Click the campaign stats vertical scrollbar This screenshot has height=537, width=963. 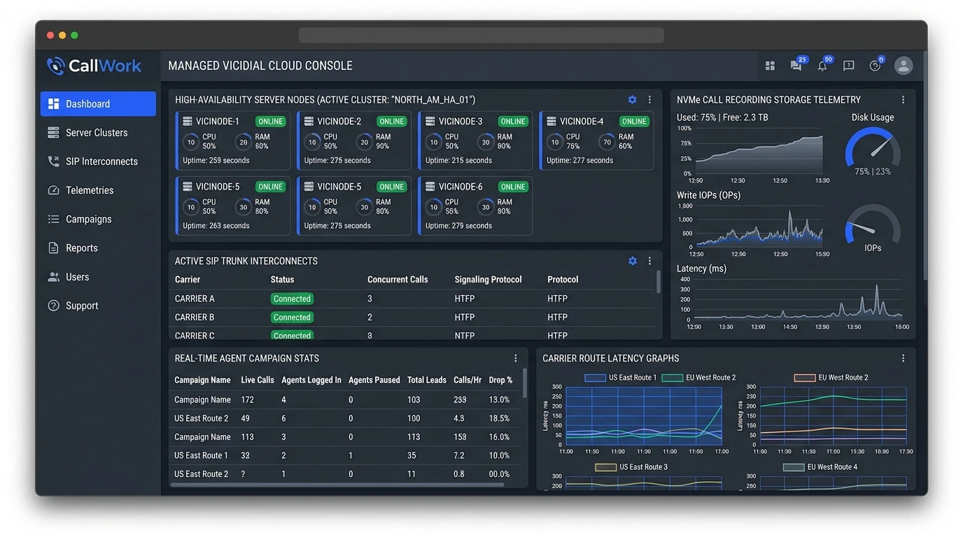pyautogui.click(x=525, y=383)
